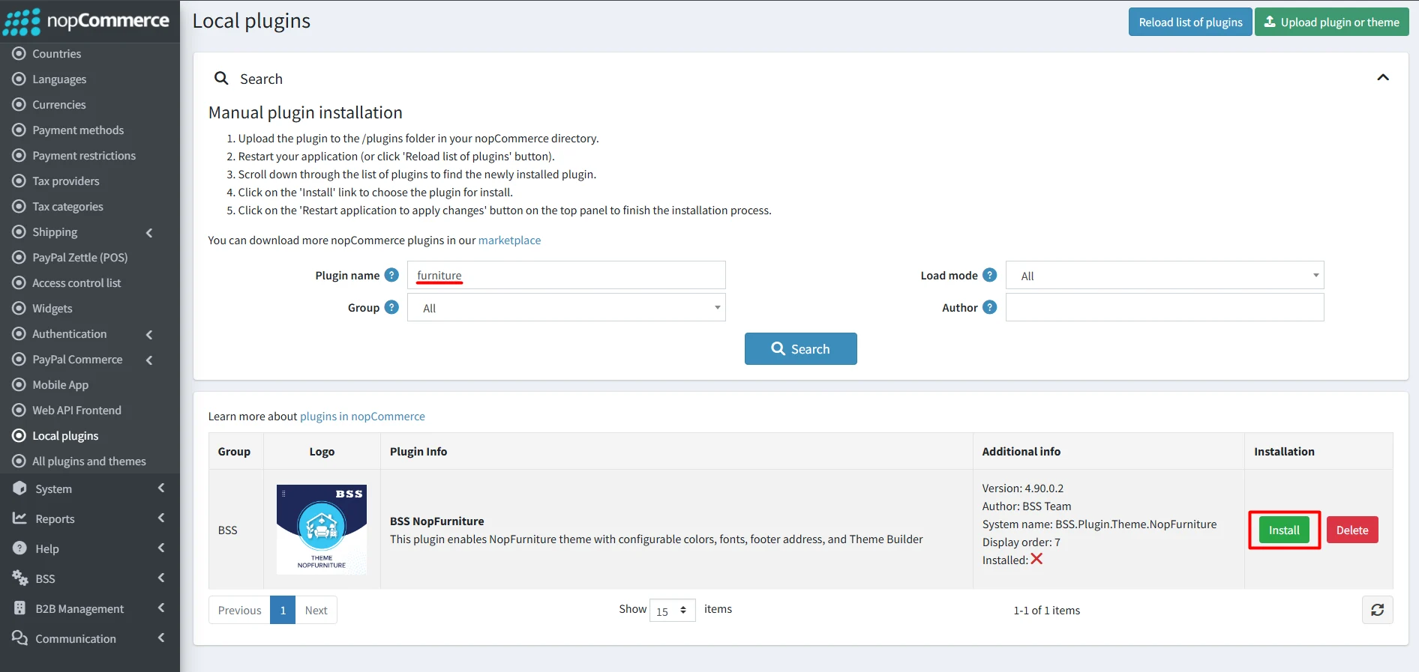
Task: Click the BSS gears icon in sidebar
Action: click(x=19, y=578)
